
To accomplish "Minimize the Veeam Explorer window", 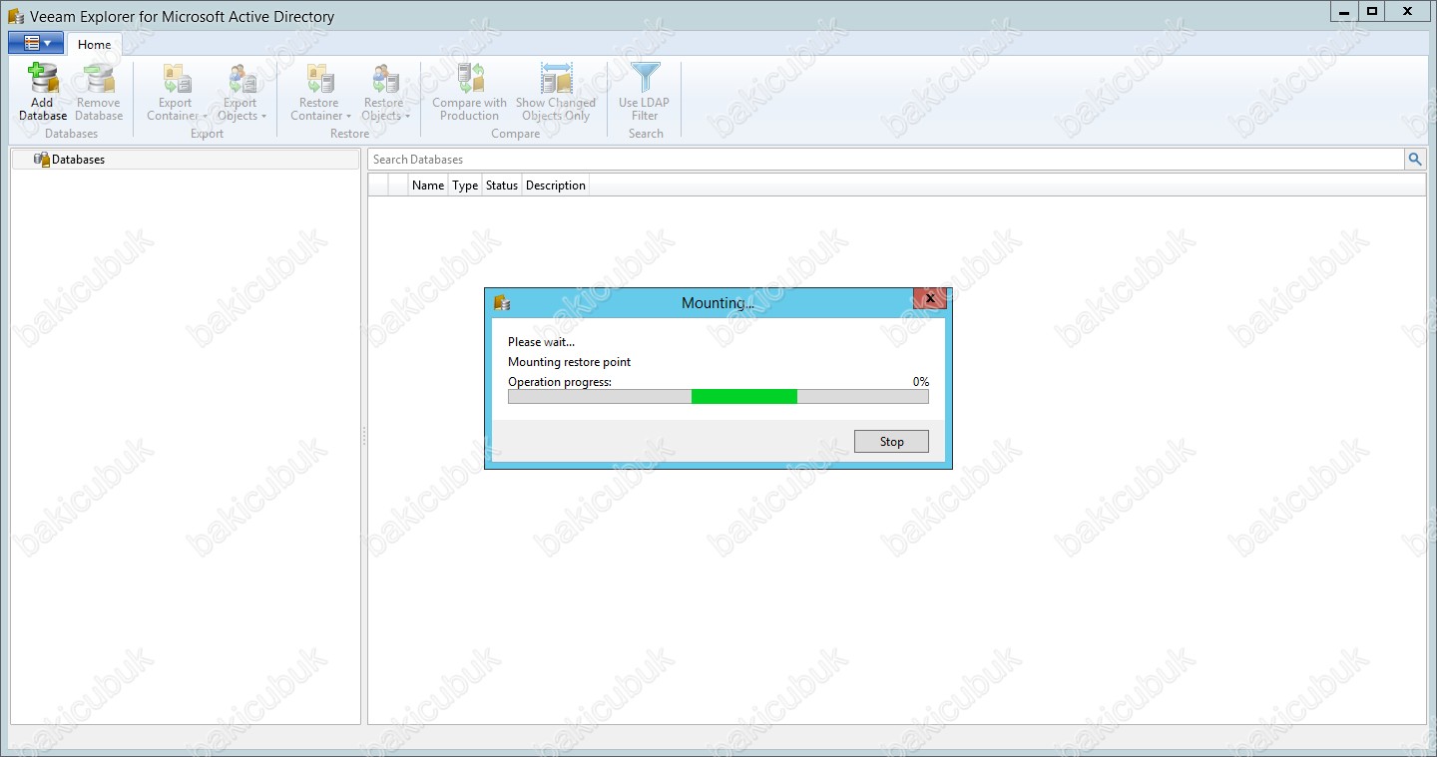I will [x=1344, y=11].
